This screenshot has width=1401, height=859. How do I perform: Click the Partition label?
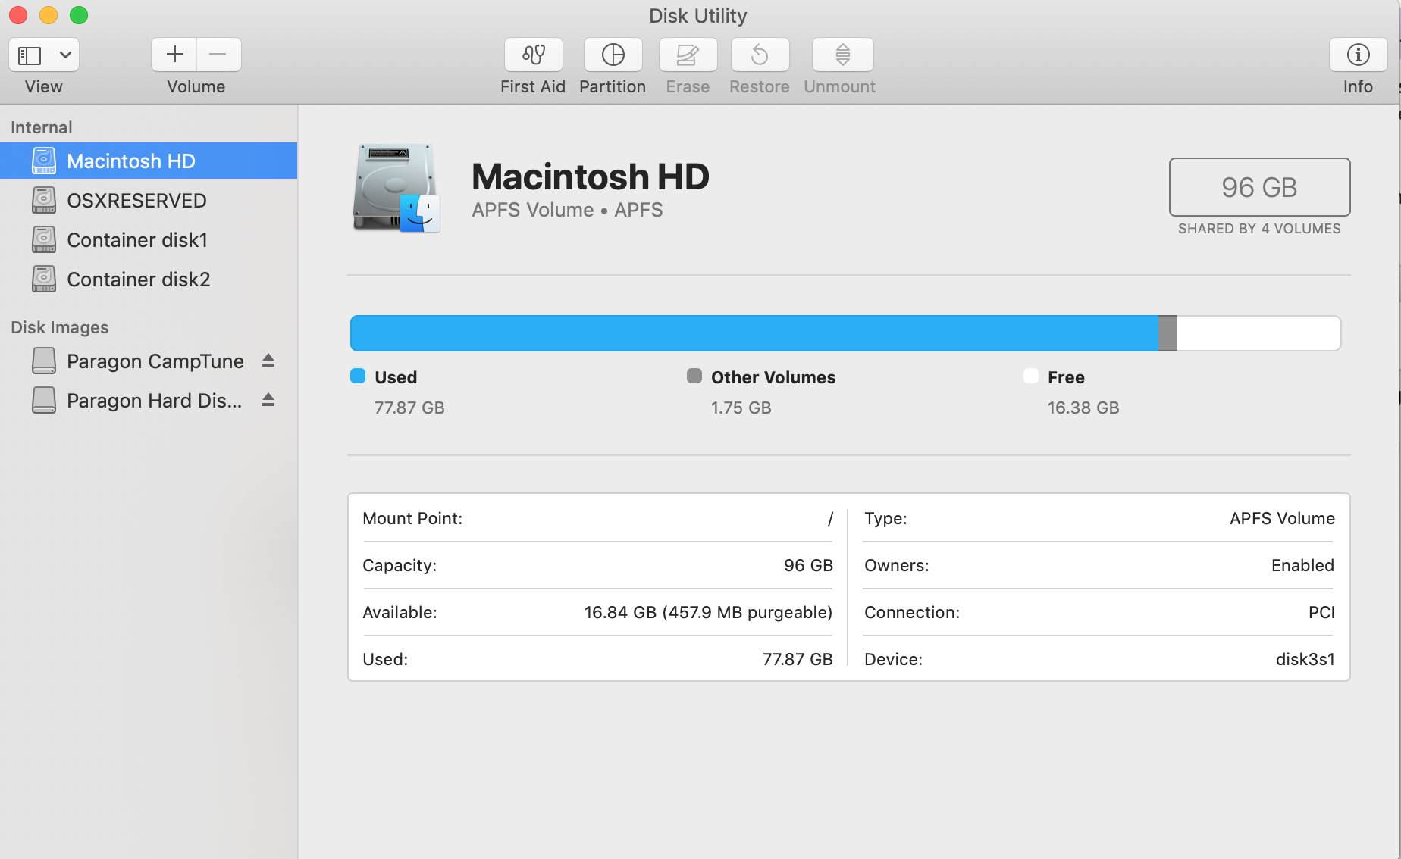tap(613, 86)
